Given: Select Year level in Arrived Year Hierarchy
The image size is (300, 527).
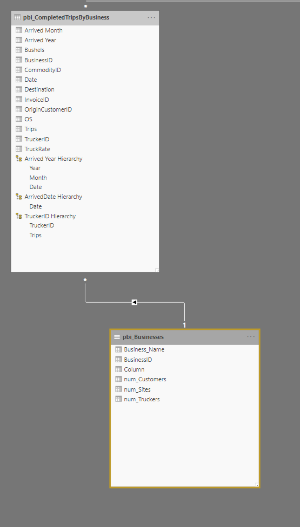Looking at the screenshot, I should 35,168.
